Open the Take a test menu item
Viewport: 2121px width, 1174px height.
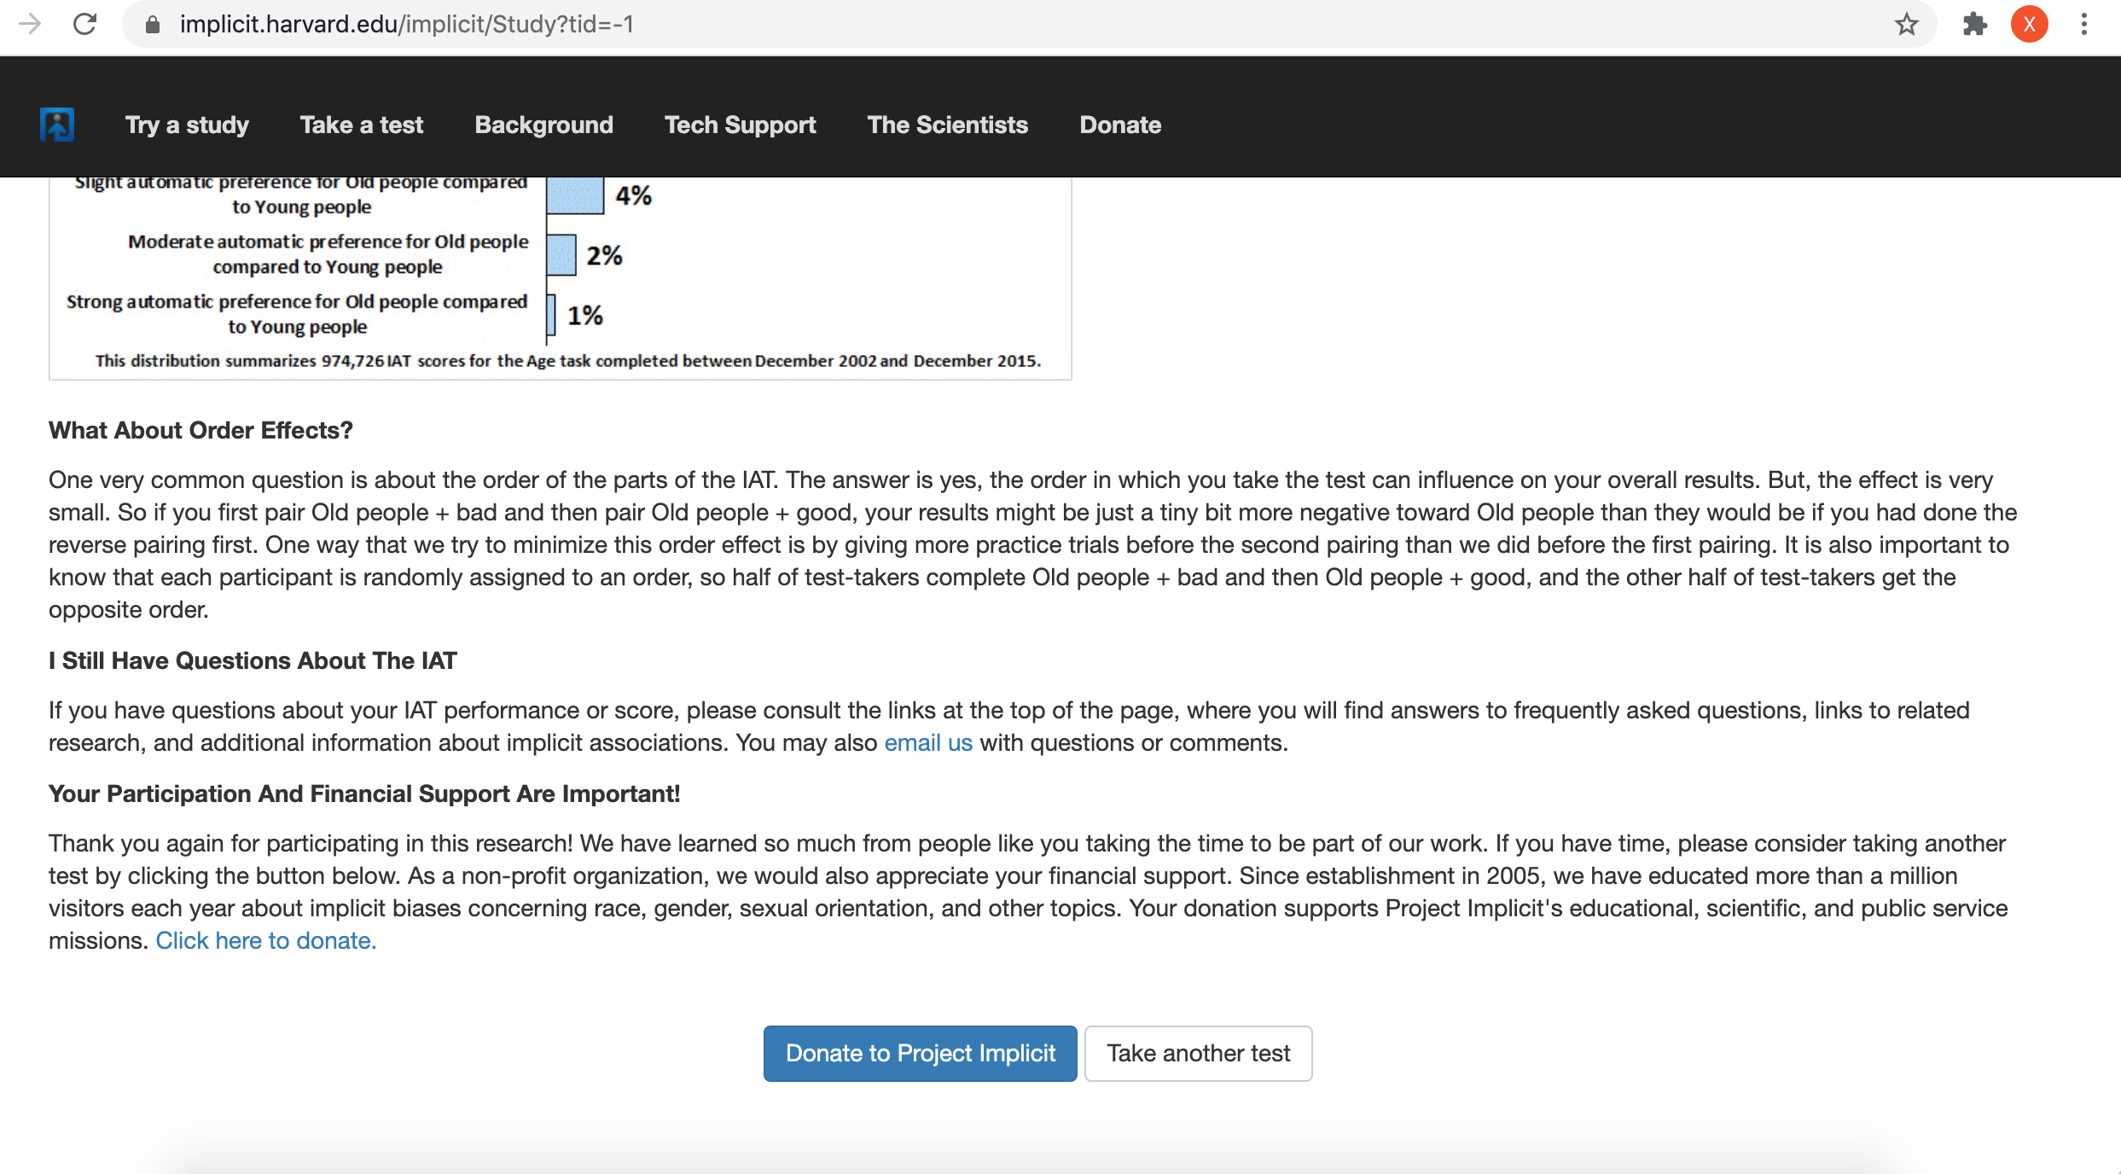362,125
